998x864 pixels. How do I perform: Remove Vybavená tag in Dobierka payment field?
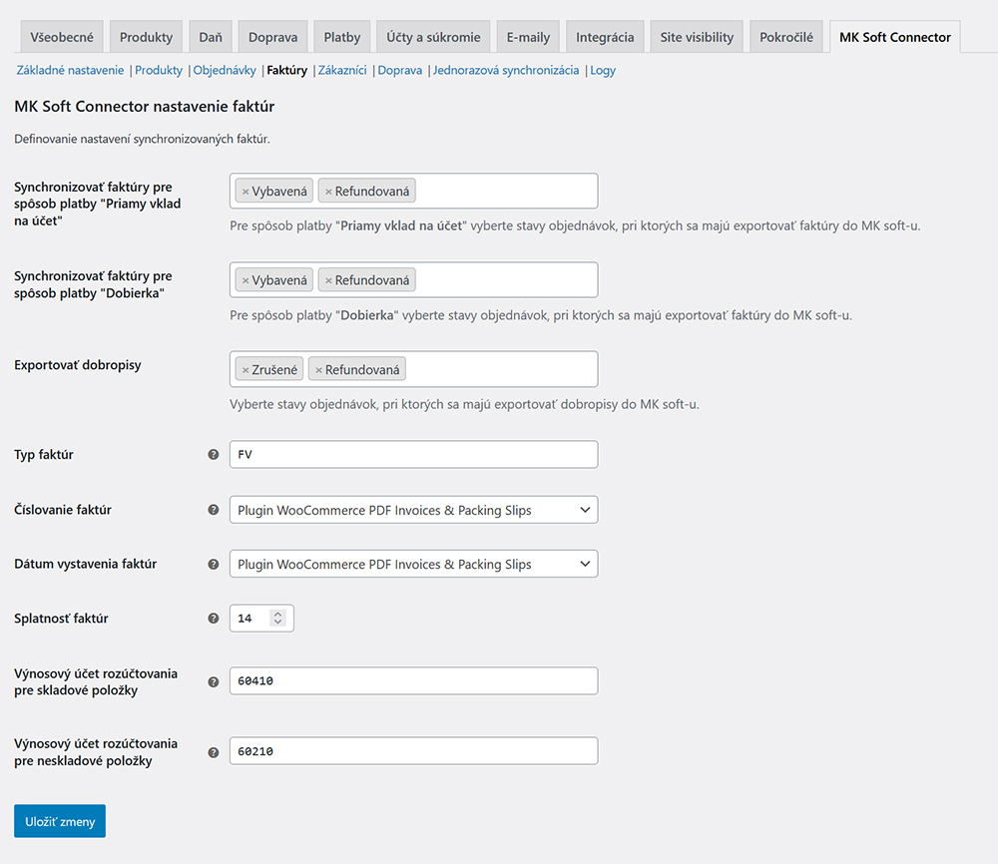click(x=246, y=281)
